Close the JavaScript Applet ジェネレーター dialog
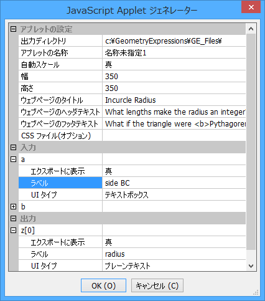265x301 pixels. (251, 7)
